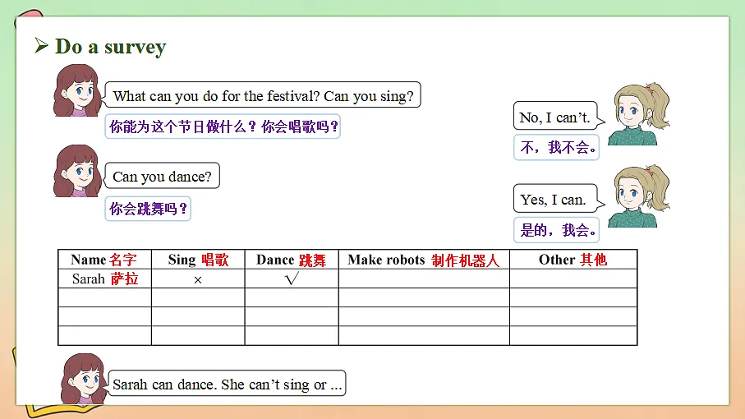Click the girl avatar beside 'What can you do' bubble
Image resolution: width=745 pixels, height=419 pixels.
[77, 90]
